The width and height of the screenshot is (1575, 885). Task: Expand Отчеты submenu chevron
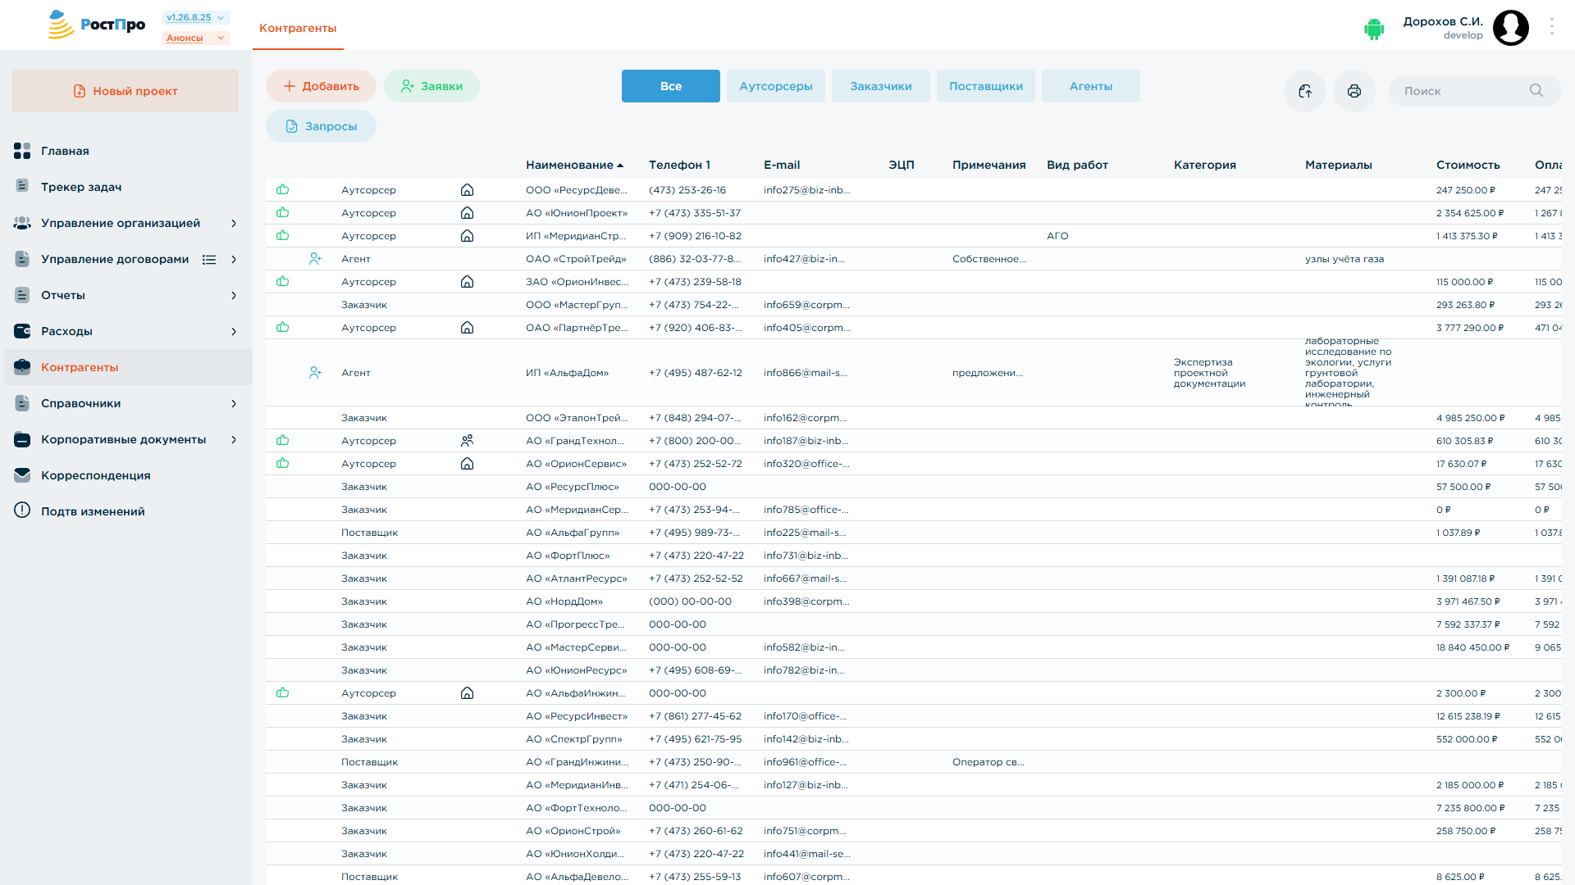[234, 295]
